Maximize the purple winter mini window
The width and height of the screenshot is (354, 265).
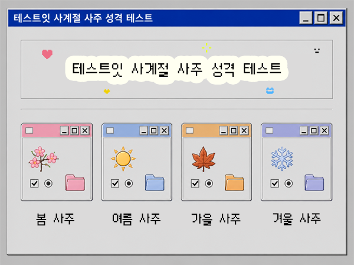314,131
